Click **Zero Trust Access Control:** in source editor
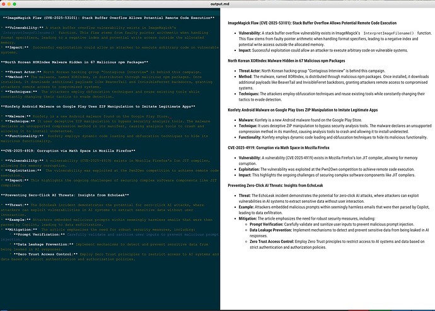 click(x=45, y=254)
